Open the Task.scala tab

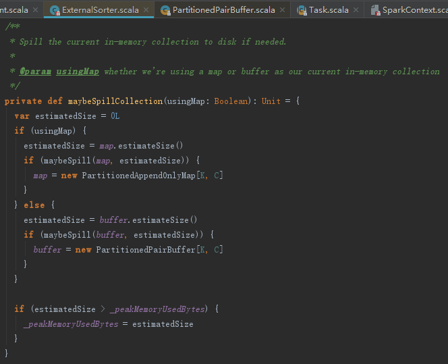[x=329, y=10]
